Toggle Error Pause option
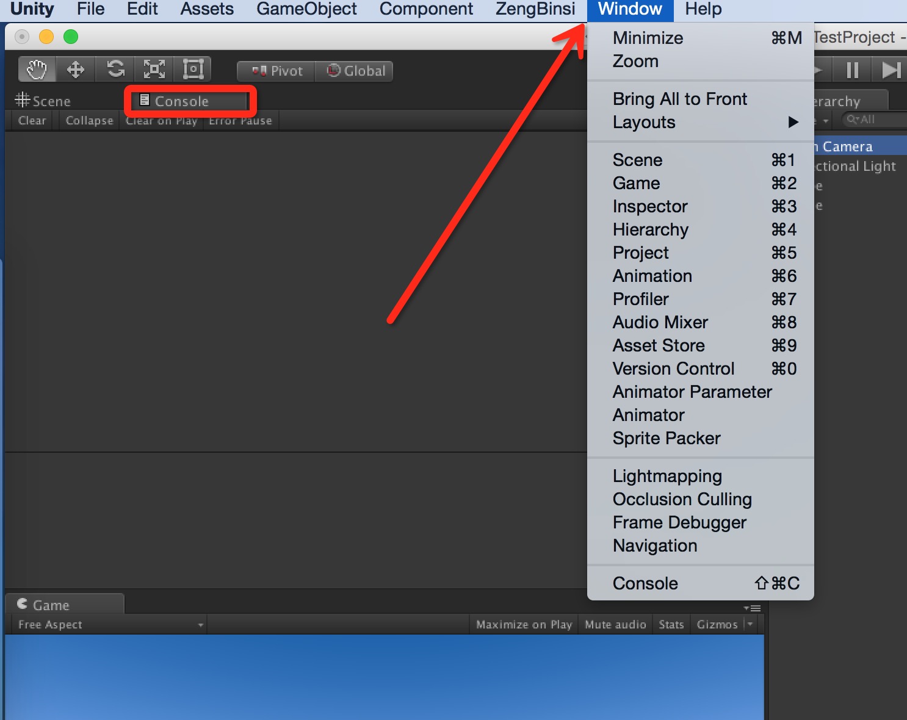Viewport: 907px width, 720px height. click(240, 120)
